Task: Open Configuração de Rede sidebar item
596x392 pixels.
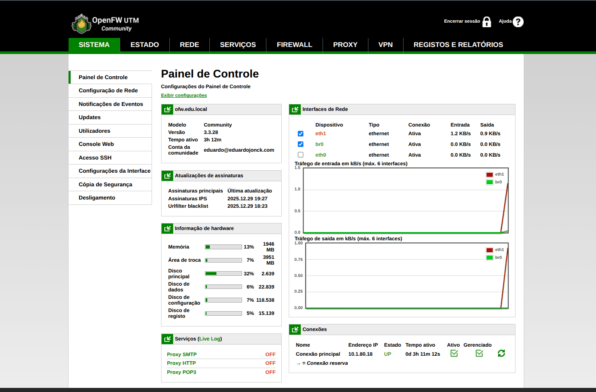Action: (x=110, y=91)
